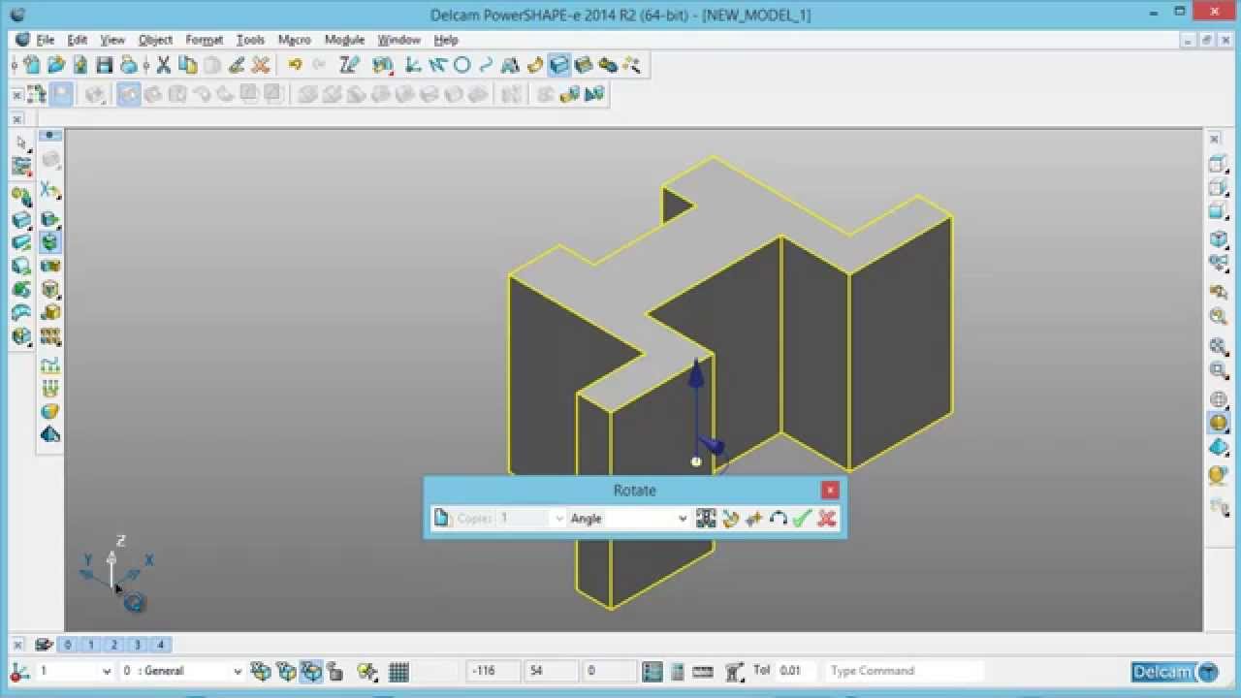Click the X coordinate field showing -116
The height and width of the screenshot is (698, 1241).
point(493,671)
